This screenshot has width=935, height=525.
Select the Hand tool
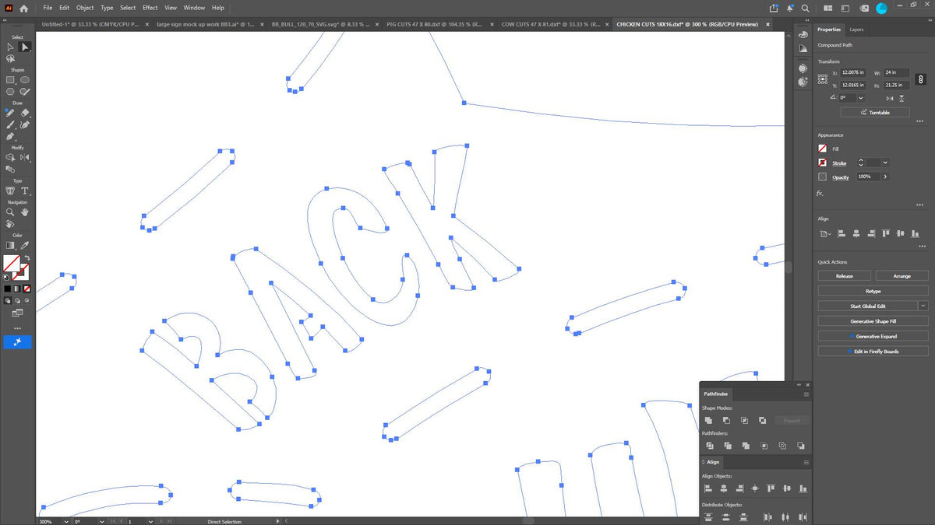[25, 212]
